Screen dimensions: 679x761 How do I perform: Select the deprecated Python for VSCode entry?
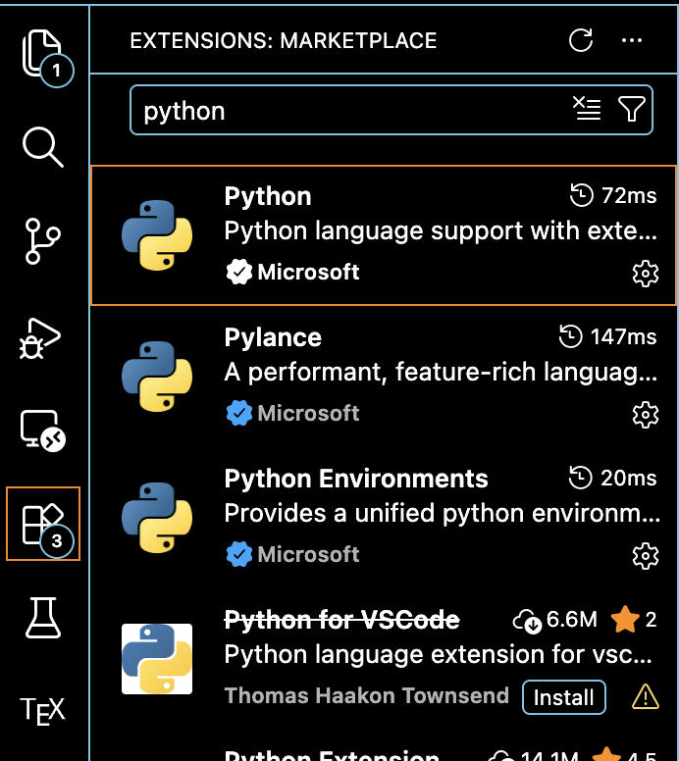(x=384, y=659)
